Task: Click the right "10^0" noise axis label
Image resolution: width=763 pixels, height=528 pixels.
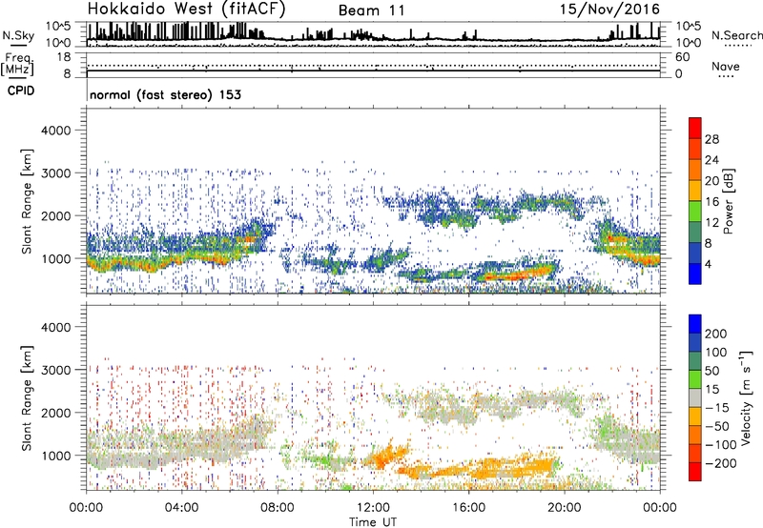Action: pyautogui.click(x=688, y=43)
